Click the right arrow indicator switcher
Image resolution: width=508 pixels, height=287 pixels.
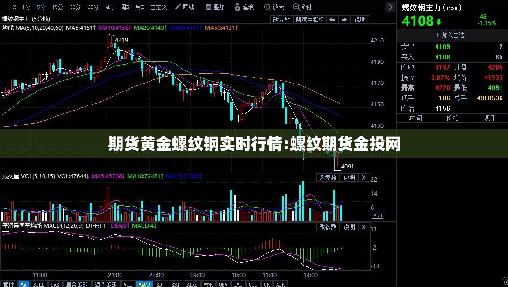[x=344, y=20]
